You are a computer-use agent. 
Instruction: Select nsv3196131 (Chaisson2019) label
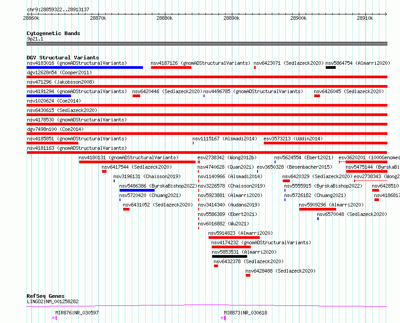pyautogui.click(x=147, y=176)
